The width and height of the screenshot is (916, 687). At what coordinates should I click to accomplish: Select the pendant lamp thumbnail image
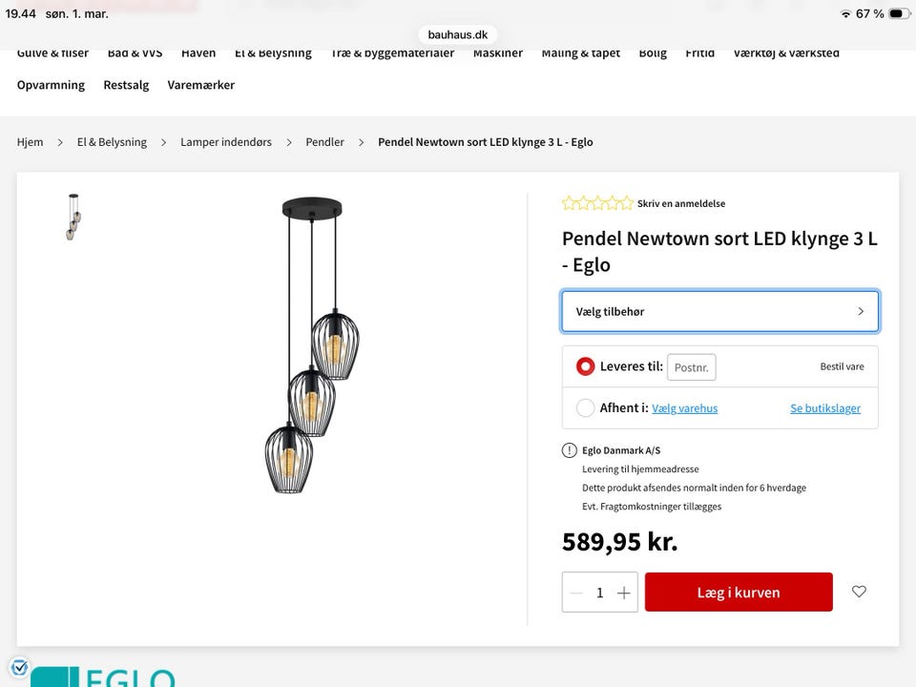click(x=73, y=218)
